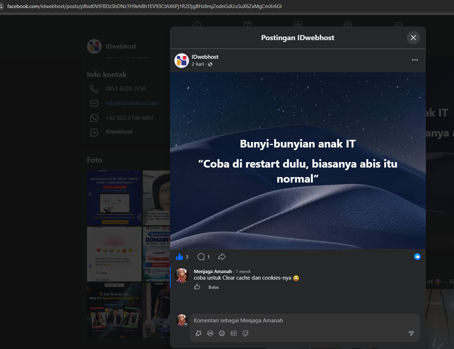Image resolution: width=454 pixels, height=349 pixels.
Task: Open the Menjaga Amanah commenter name
Action: (x=213, y=272)
